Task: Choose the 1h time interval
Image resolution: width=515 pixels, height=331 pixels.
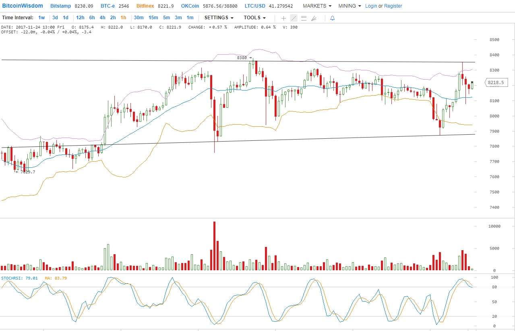Action: [123, 18]
